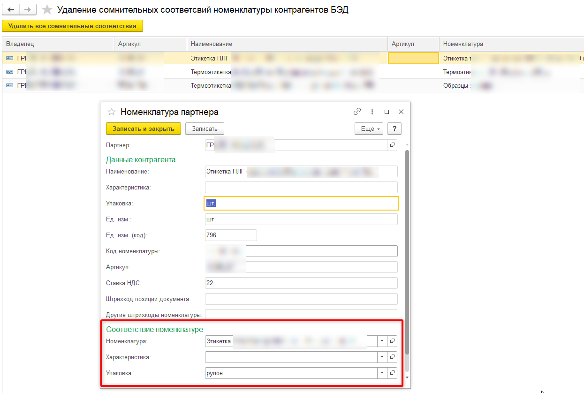
Task: Click the 'Штрихкод позиции документа' field
Action: click(x=301, y=299)
